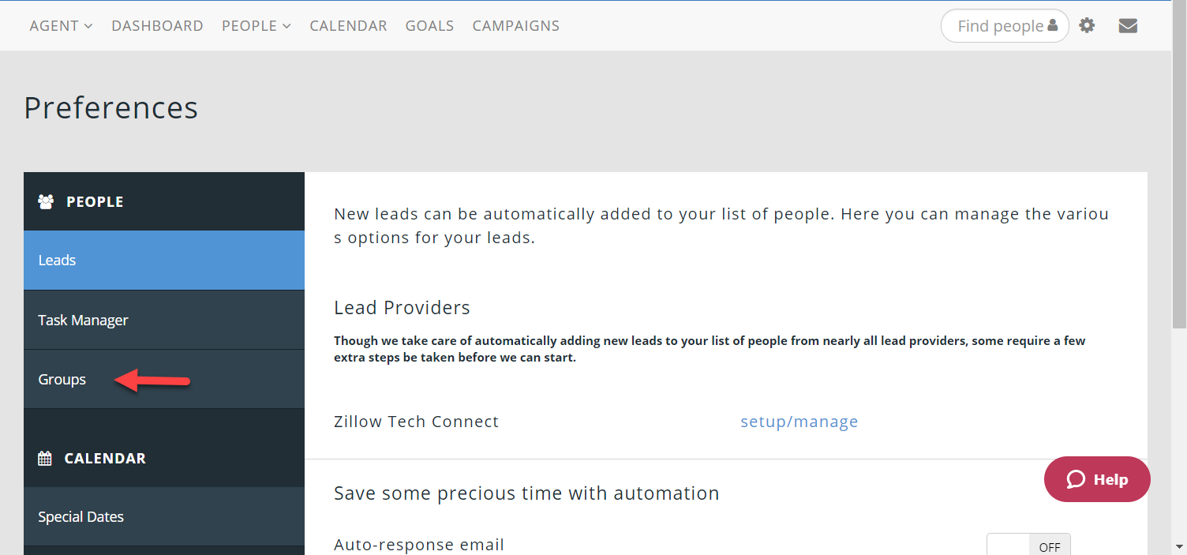The image size is (1187, 555).
Task: Open Special Dates preferences
Action: click(81, 517)
